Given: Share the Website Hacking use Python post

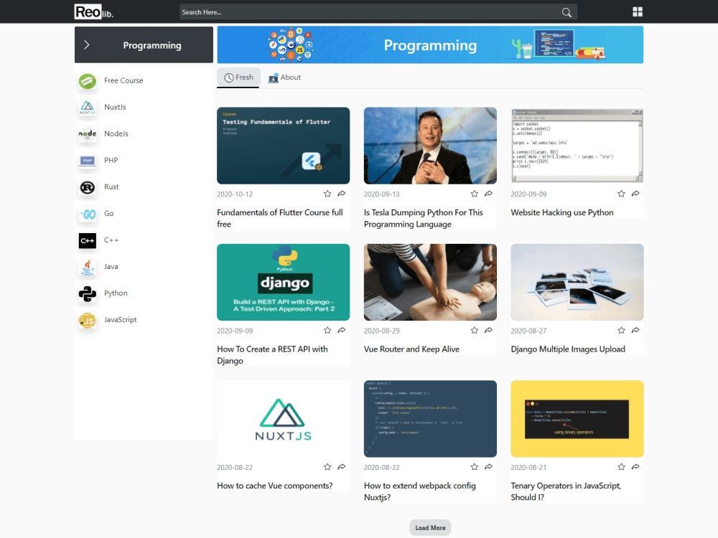Looking at the screenshot, I should tap(635, 194).
